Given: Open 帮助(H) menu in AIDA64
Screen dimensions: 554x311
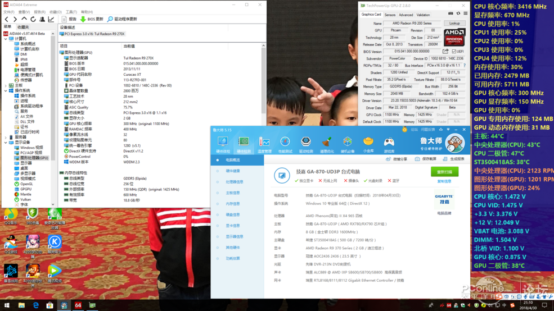Looking at the screenshot, I should click(x=87, y=12).
